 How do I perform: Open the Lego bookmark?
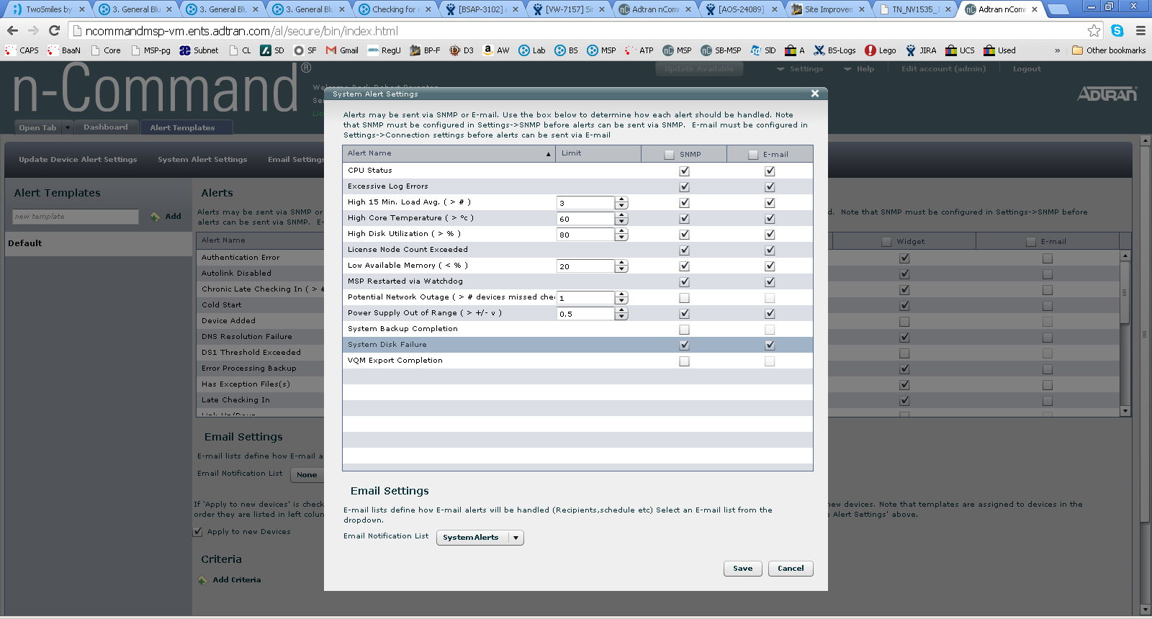(880, 50)
